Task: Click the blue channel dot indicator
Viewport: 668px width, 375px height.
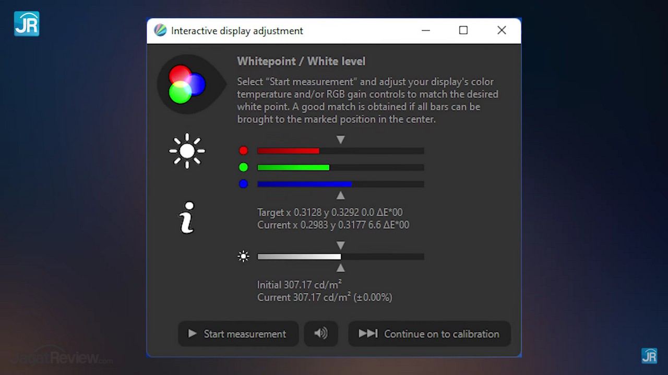Action: tap(243, 184)
